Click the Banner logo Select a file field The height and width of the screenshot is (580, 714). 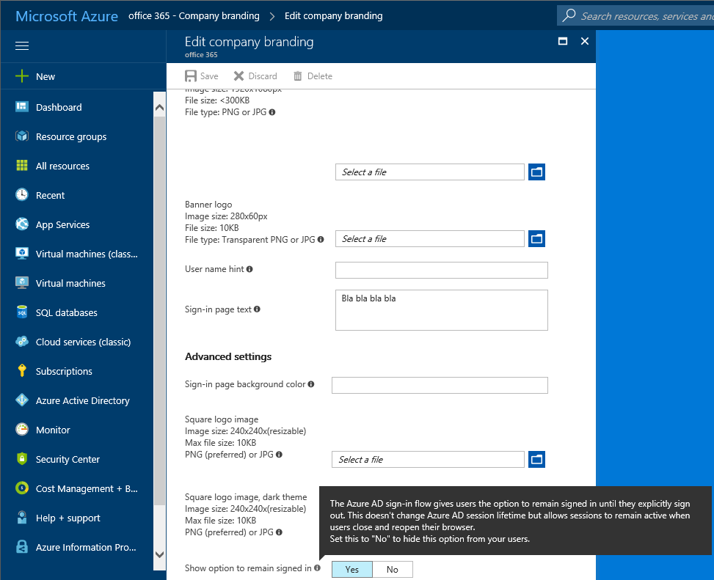(430, 239)
